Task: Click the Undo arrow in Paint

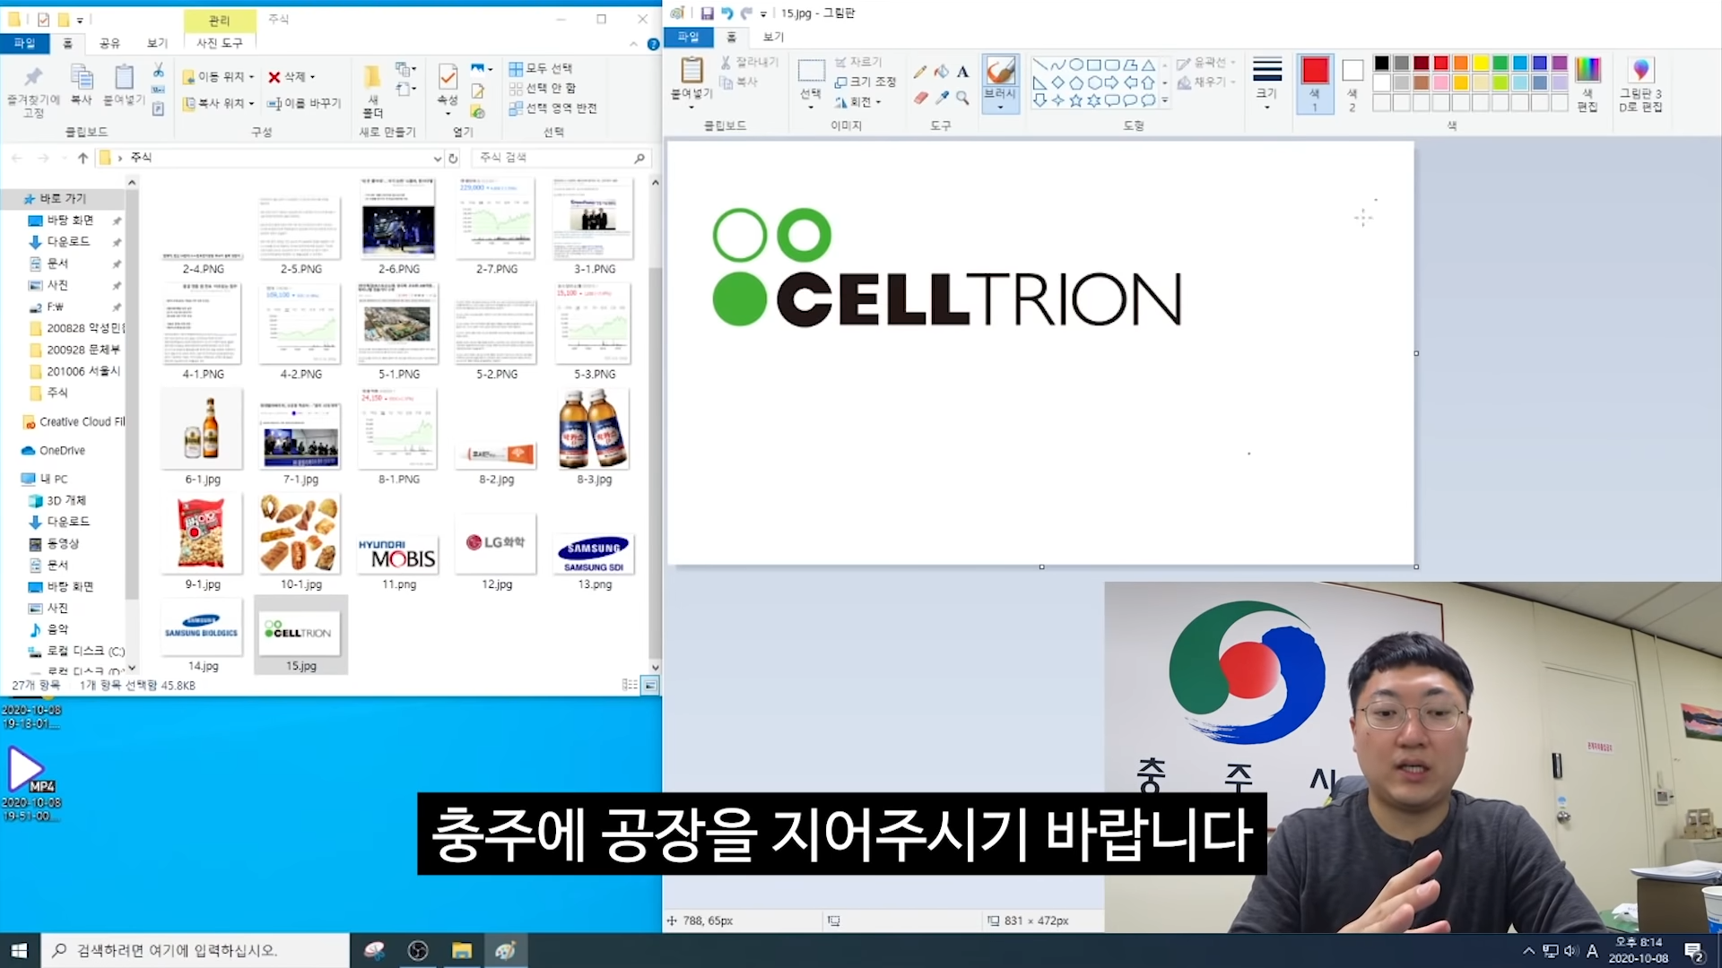Action: [726, 13]
